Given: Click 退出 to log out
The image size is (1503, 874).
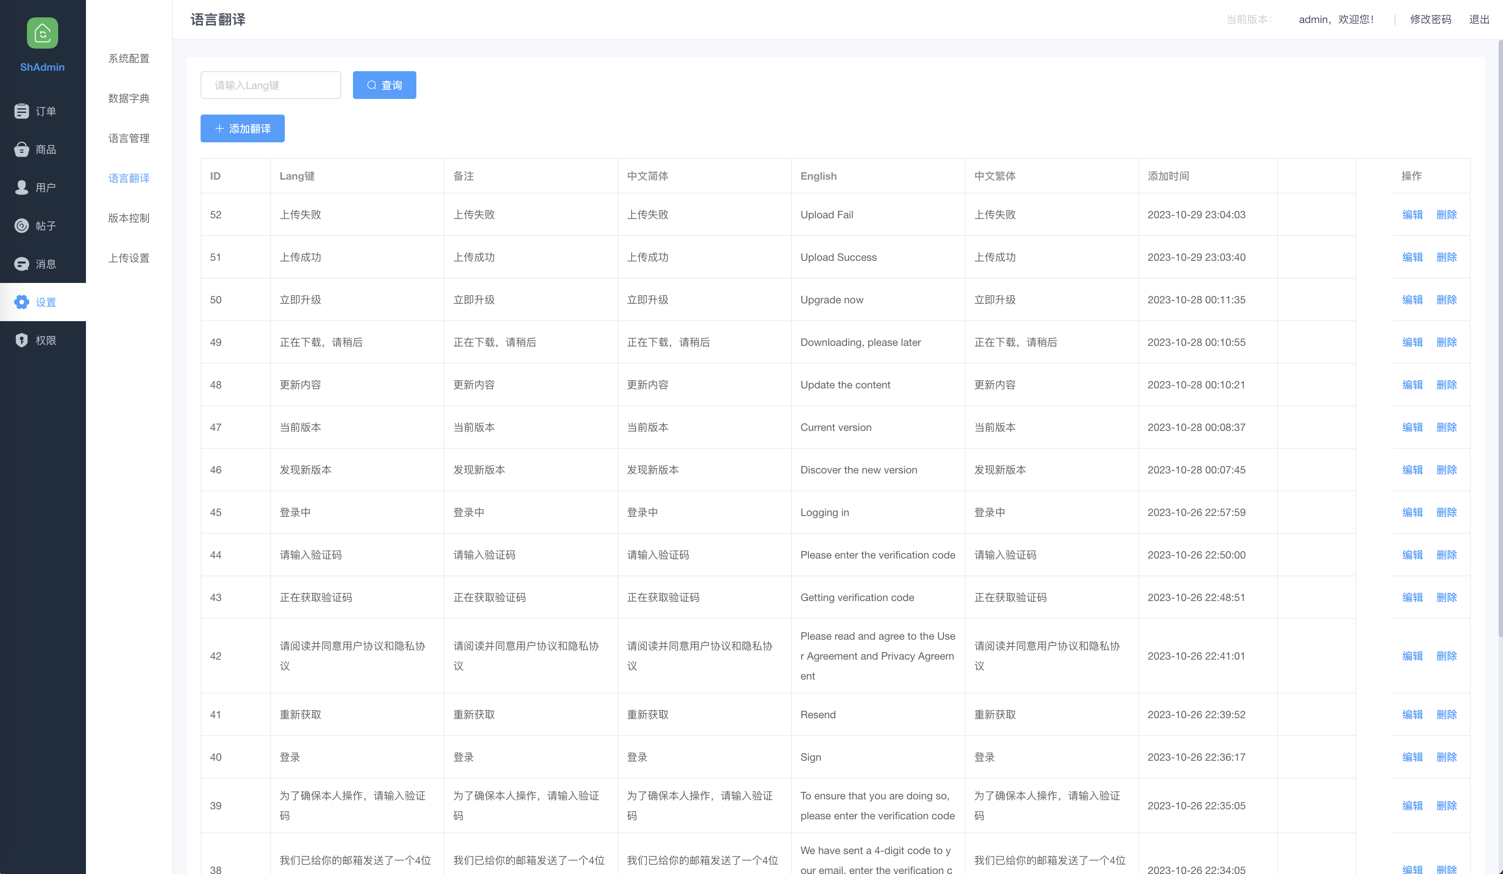Looking at the screenshot, I should [x=1479, y=20].
